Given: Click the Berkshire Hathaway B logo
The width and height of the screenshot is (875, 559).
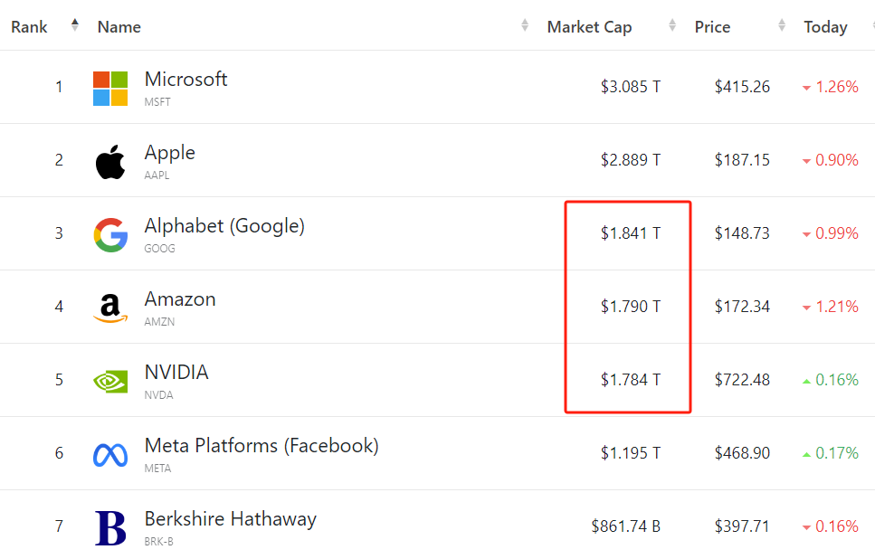Looking at the screenshot, I should pos(110,528).
